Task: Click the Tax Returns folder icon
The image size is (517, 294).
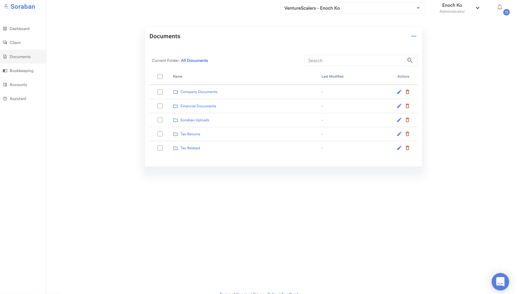Action: (x=175, y=134)
